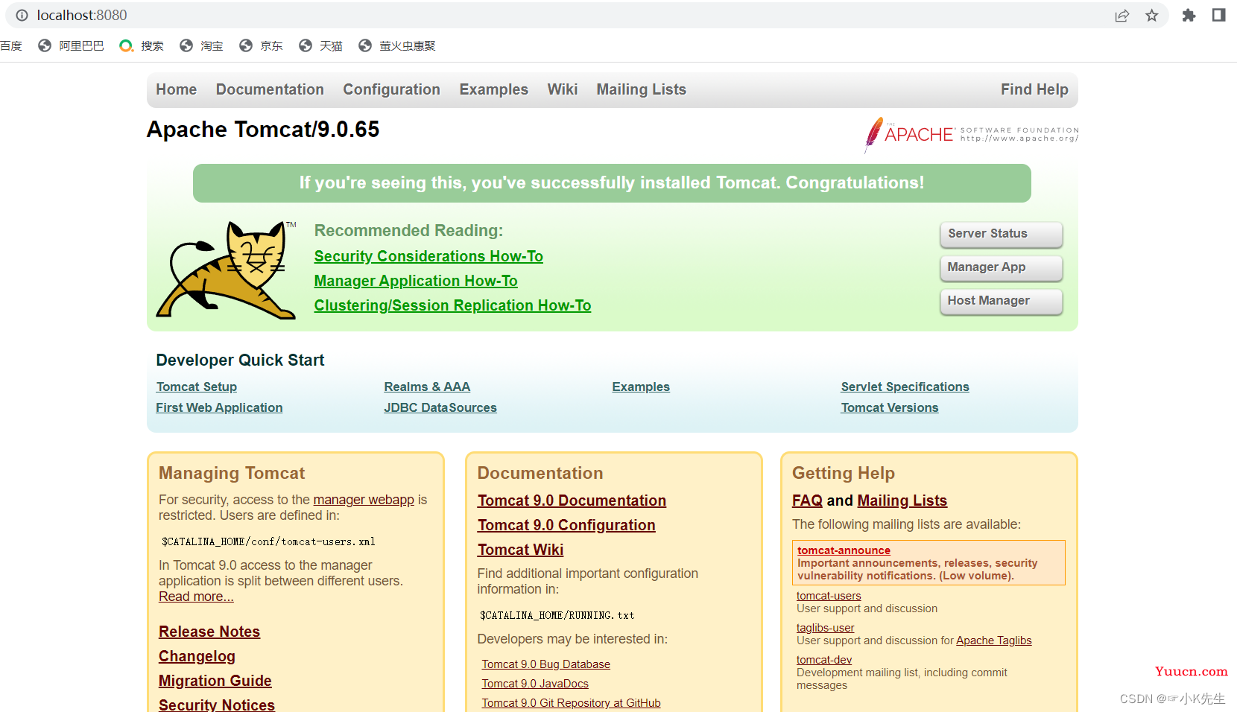Screen dimensions: 1237x712
Task: Click the site info icon beside localhost:8080
Action: pos(22,15)
